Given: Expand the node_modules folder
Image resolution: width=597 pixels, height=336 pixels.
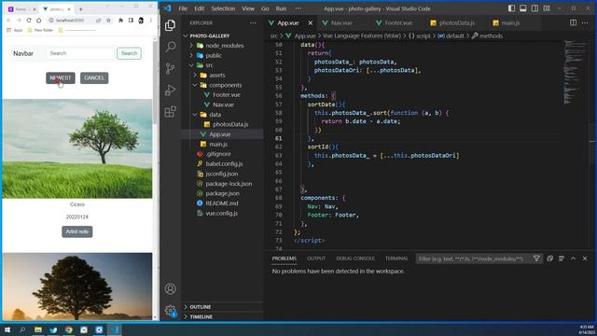Looking at the screenshot, I should pos(191,46).
